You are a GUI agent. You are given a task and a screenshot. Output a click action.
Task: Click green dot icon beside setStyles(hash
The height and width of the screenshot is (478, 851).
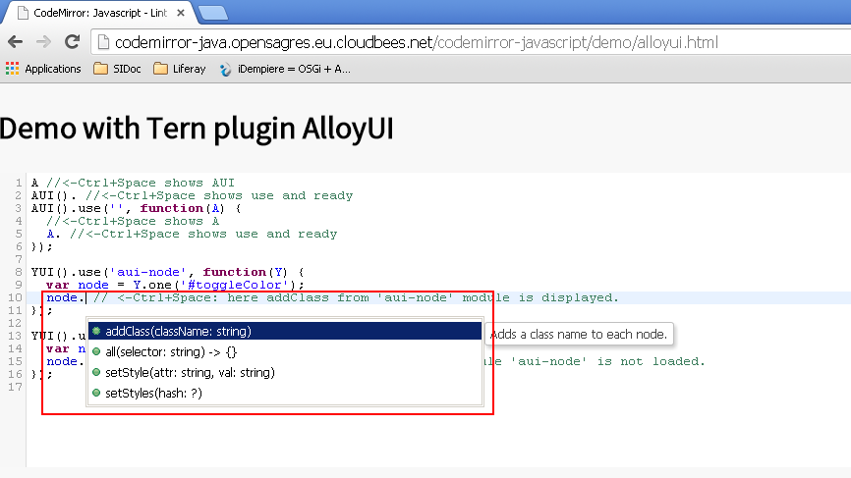pos(96,393)
